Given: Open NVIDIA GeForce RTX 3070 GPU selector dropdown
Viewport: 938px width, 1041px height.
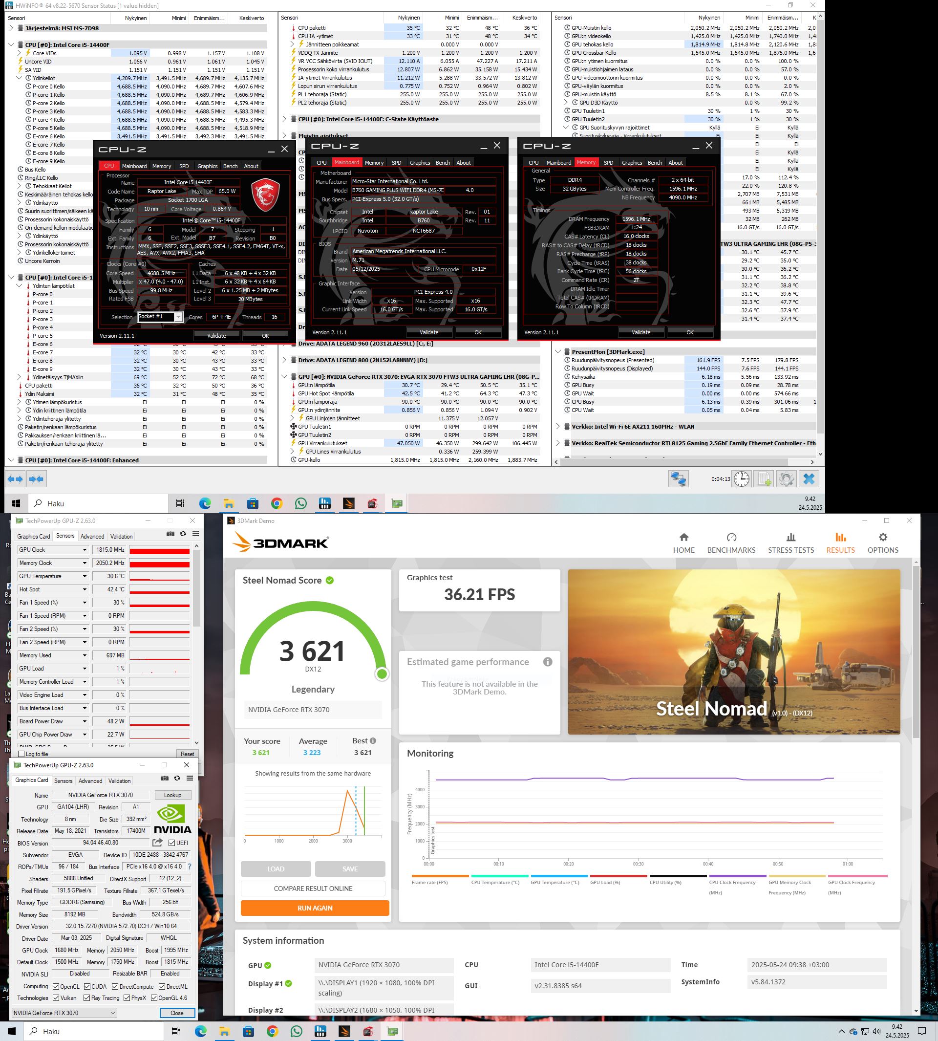Looking at the screenshot, I should (x=64, y=1013).
